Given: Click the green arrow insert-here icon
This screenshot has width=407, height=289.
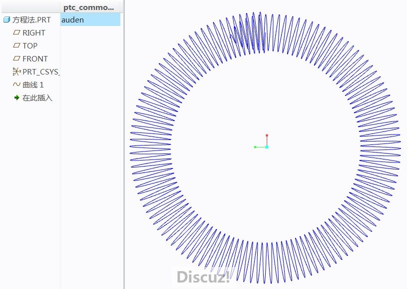Looking at the screenshot, I should pyautogui.click(x=17, y=97).
